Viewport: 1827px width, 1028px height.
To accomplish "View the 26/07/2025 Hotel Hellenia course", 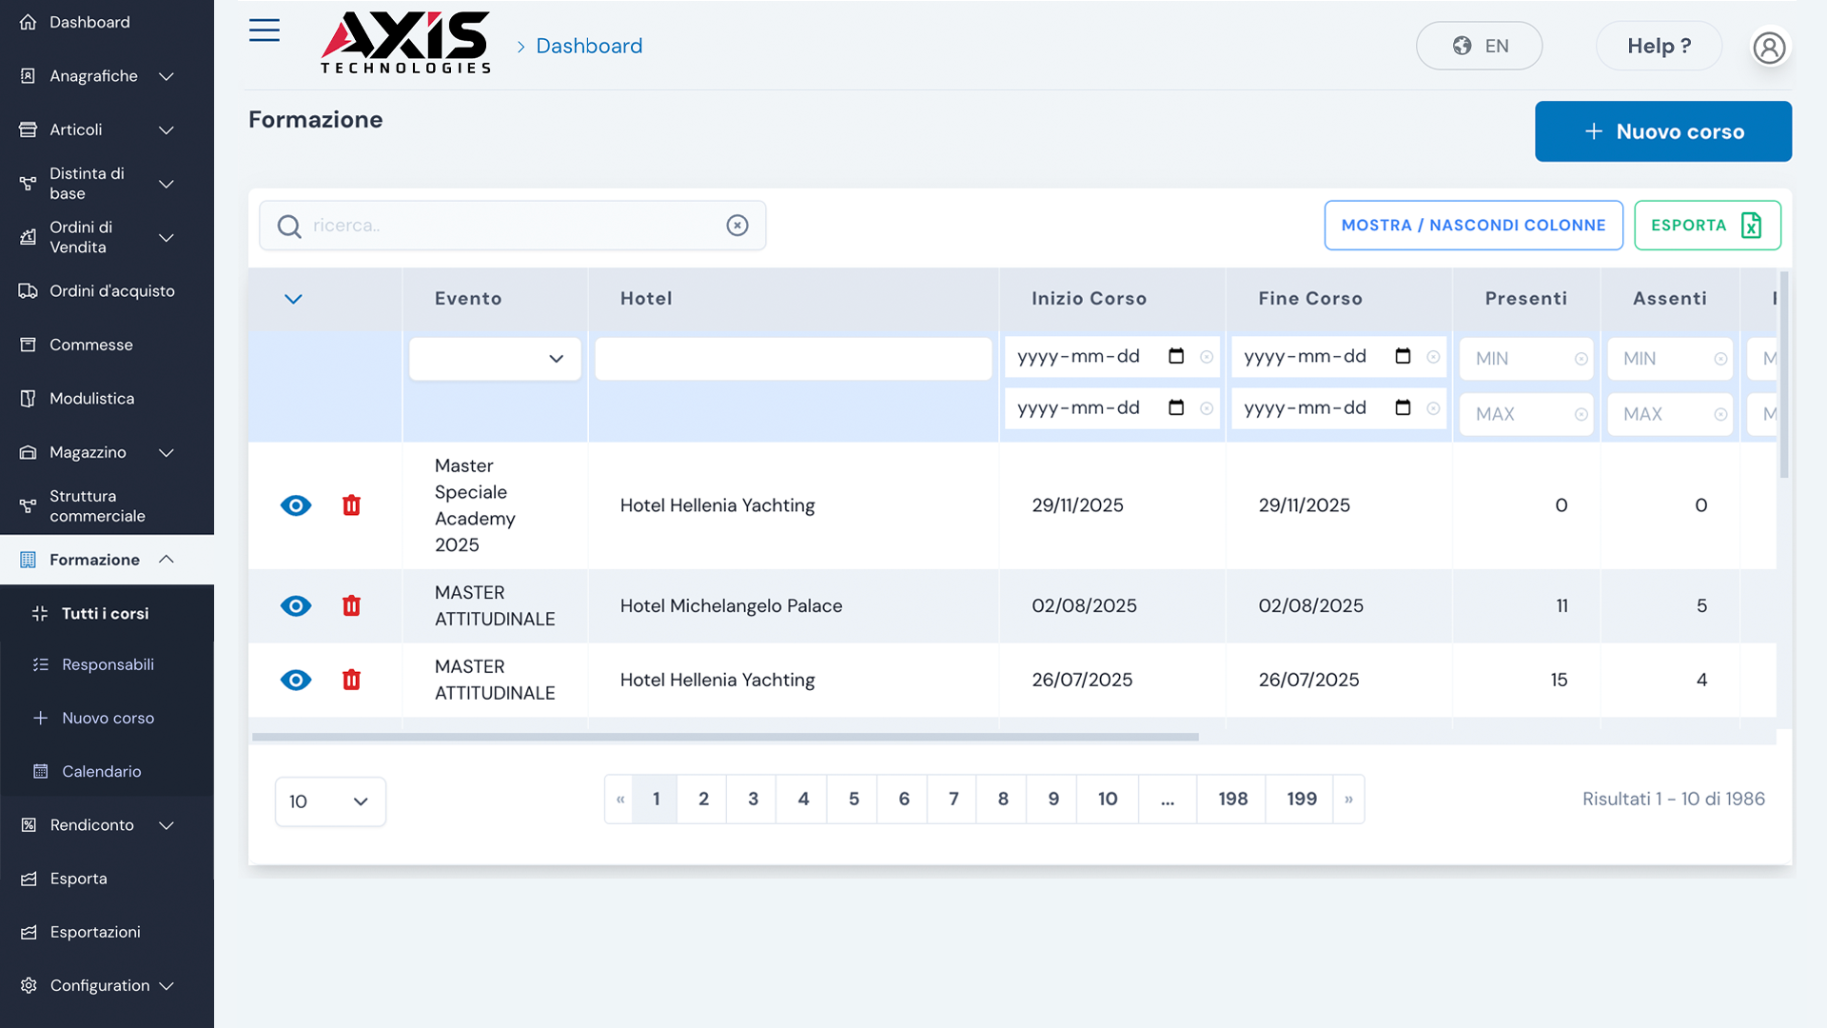I will click(296, 681).
